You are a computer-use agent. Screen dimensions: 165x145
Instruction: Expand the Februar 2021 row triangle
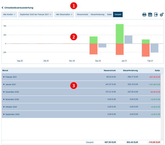coord(4,77)
